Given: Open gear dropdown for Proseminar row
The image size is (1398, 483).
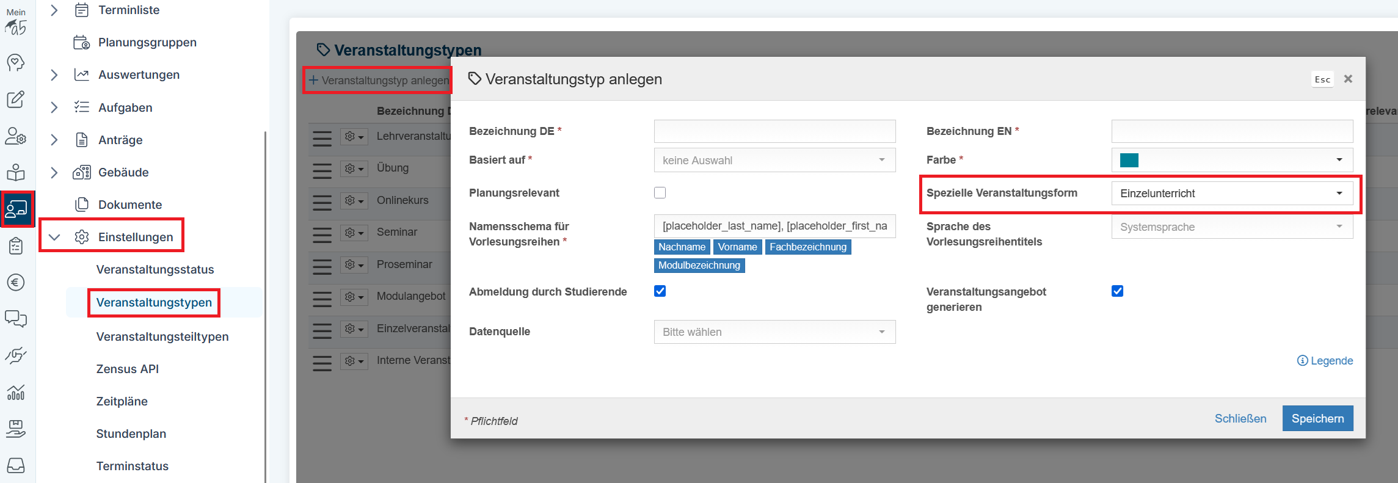Looking at the screenshot, I should click(x=354, y=265).
